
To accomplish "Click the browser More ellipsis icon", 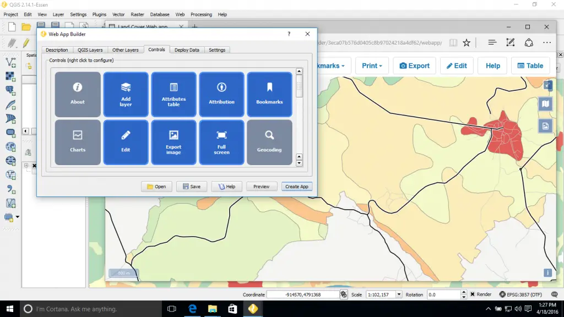I will [547, 42].
